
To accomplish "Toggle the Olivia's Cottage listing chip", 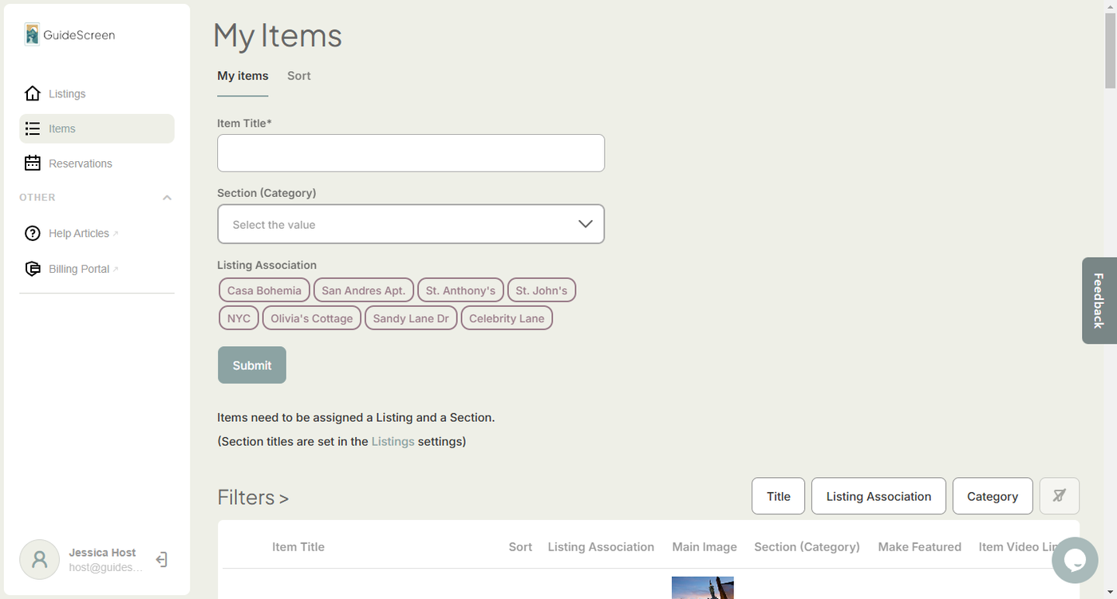I will click(x=311, y=318).
